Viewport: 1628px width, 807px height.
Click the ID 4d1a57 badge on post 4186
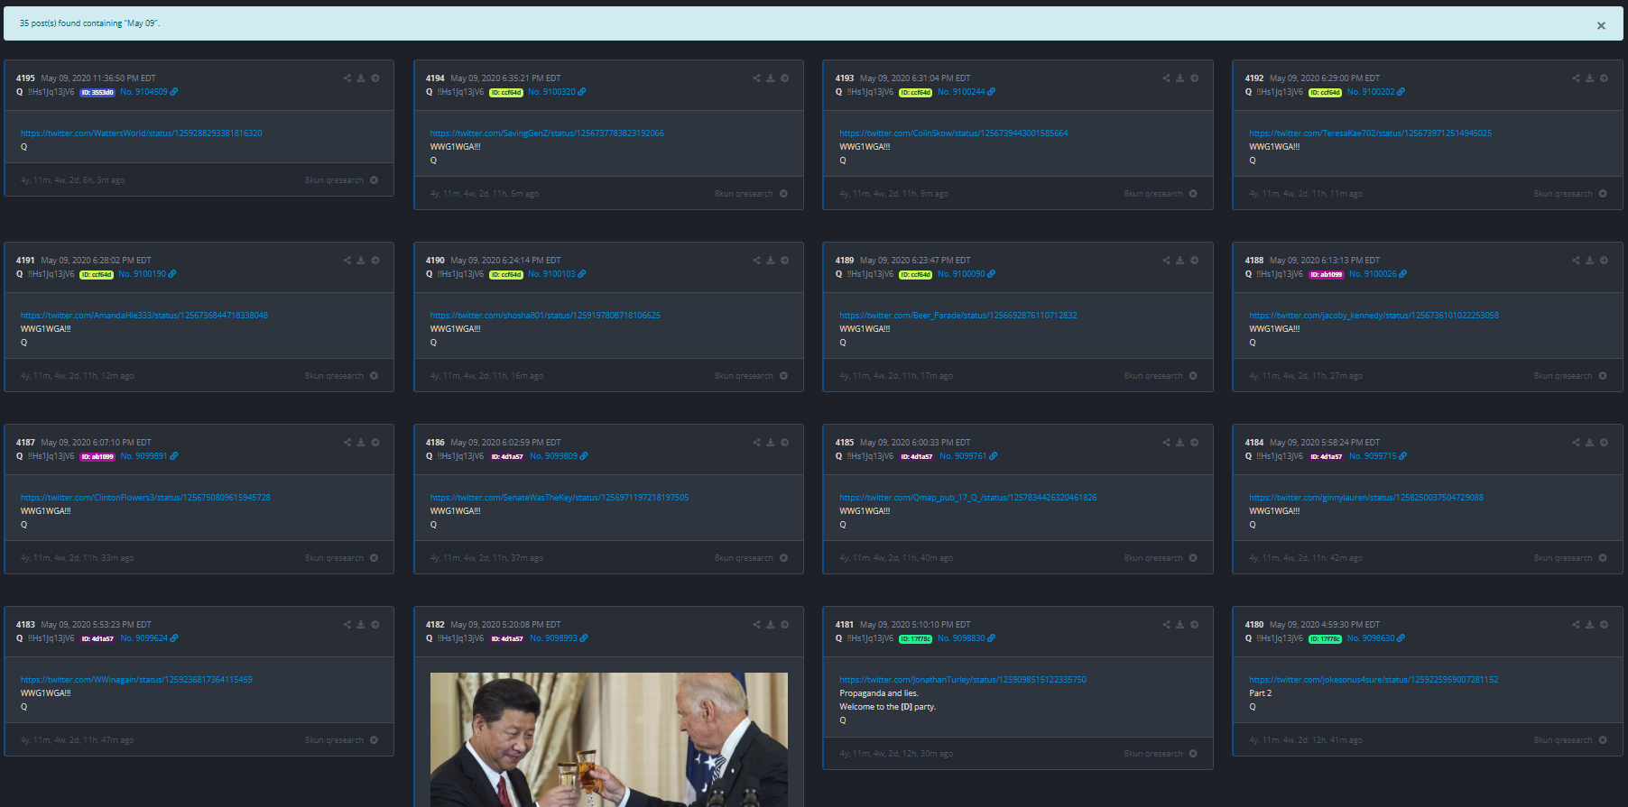coord(507,456)
